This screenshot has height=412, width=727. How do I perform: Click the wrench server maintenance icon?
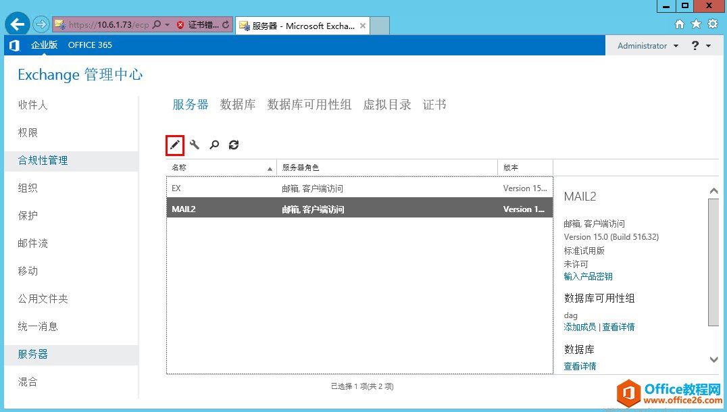[195, 145]
